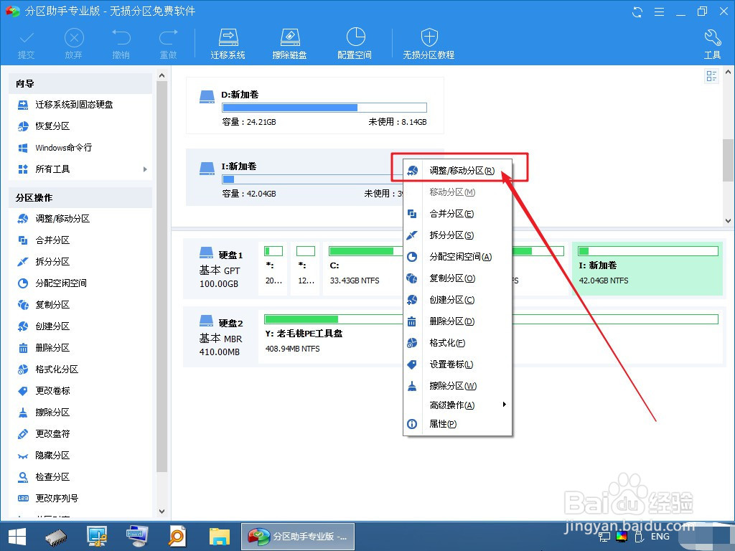Click the D:新加卷 usage bar
The width and height of the screenshot is (735, 551).
(324, 108)
